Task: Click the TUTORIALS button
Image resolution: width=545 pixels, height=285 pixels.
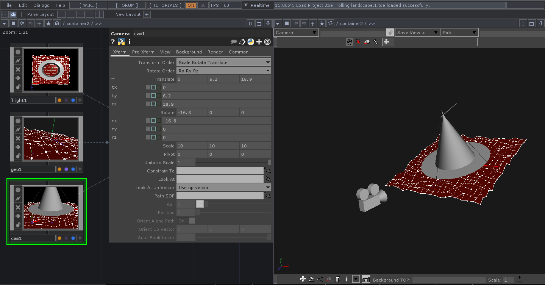Action: (166, 5)
